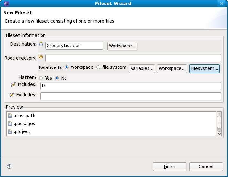Click the archive icon beside Destination

coord(41,44)
